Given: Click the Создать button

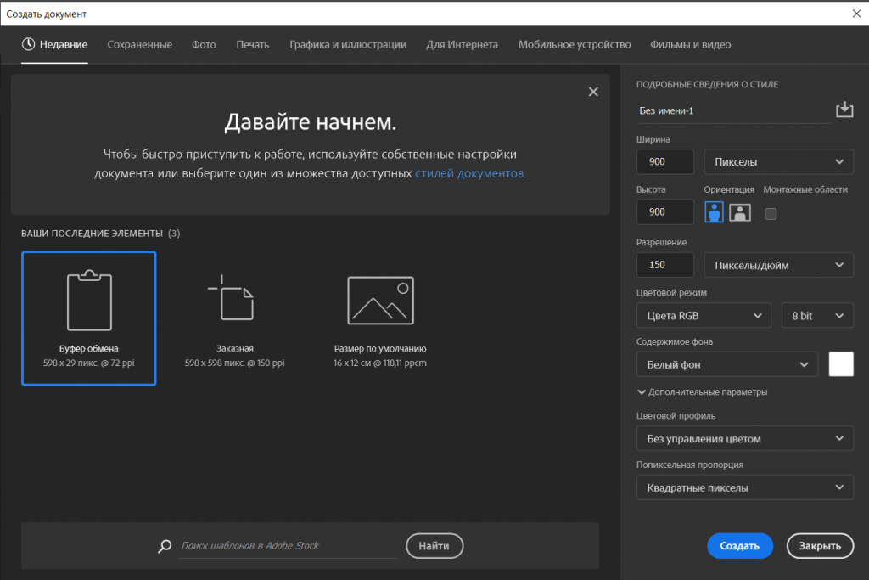Looking at the screenshot, I should pyautogui.click(x=740, y=546).
